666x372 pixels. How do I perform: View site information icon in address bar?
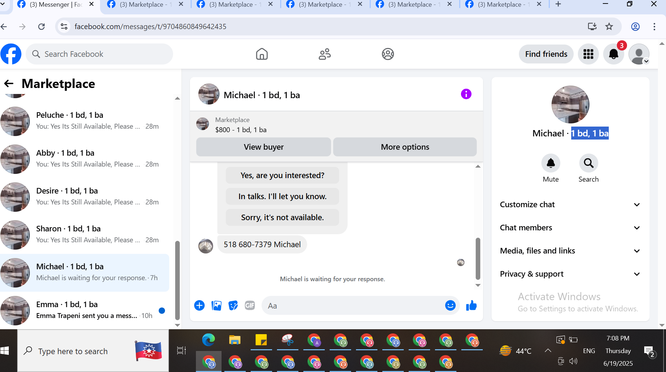[x=64, y=27]
